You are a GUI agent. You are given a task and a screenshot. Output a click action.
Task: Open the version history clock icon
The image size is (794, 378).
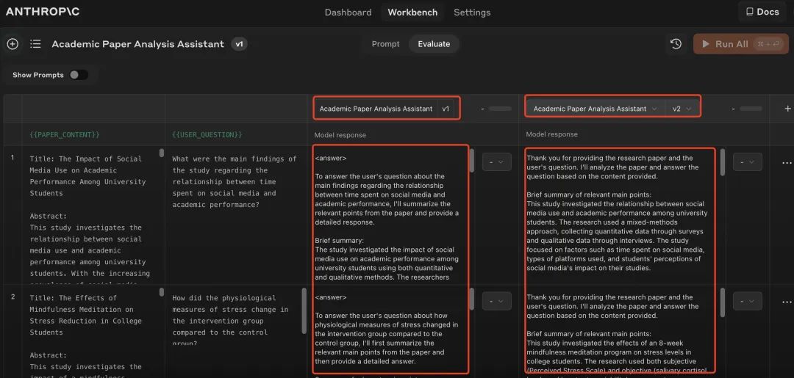[x=676, y=44]
